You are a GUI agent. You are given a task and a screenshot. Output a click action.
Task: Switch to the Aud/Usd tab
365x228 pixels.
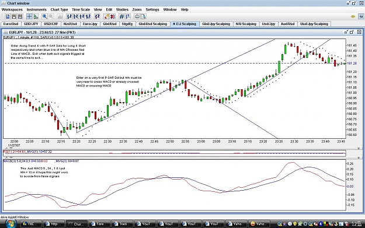(x=288, y=24)
